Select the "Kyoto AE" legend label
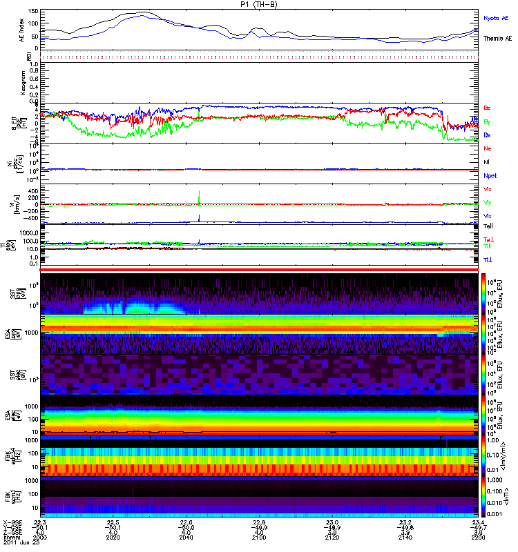Image resolution: width=518 pixels, height=552 pixels. pos(496,18)
